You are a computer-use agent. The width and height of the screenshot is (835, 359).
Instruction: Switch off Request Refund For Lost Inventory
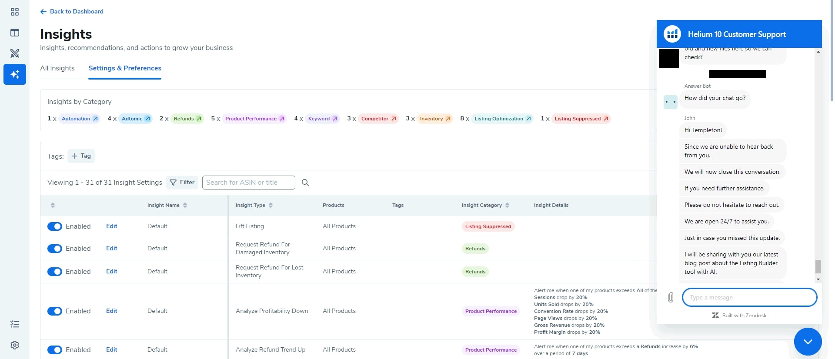click(x=55, y=272)
